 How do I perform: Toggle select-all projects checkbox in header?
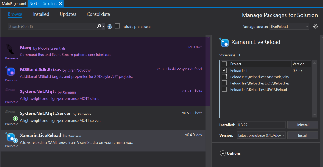[x=224, y=64]
